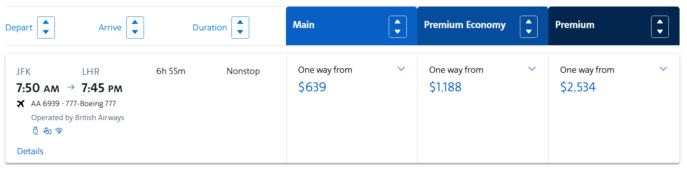
Task: Expand the Main fare chevron at $639
Action: click(401, 69)
